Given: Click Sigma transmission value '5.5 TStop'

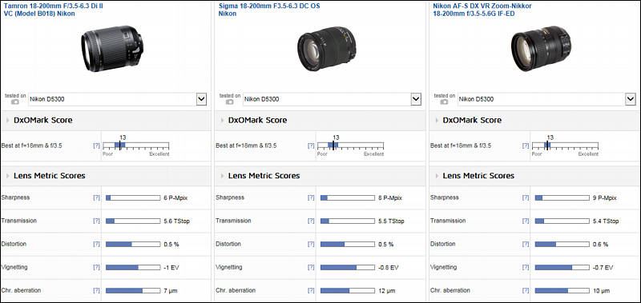Looking at the screenshot, I should (391, 221).
